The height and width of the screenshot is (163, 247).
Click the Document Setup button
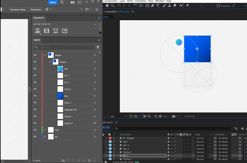click(x=18, y=10)
